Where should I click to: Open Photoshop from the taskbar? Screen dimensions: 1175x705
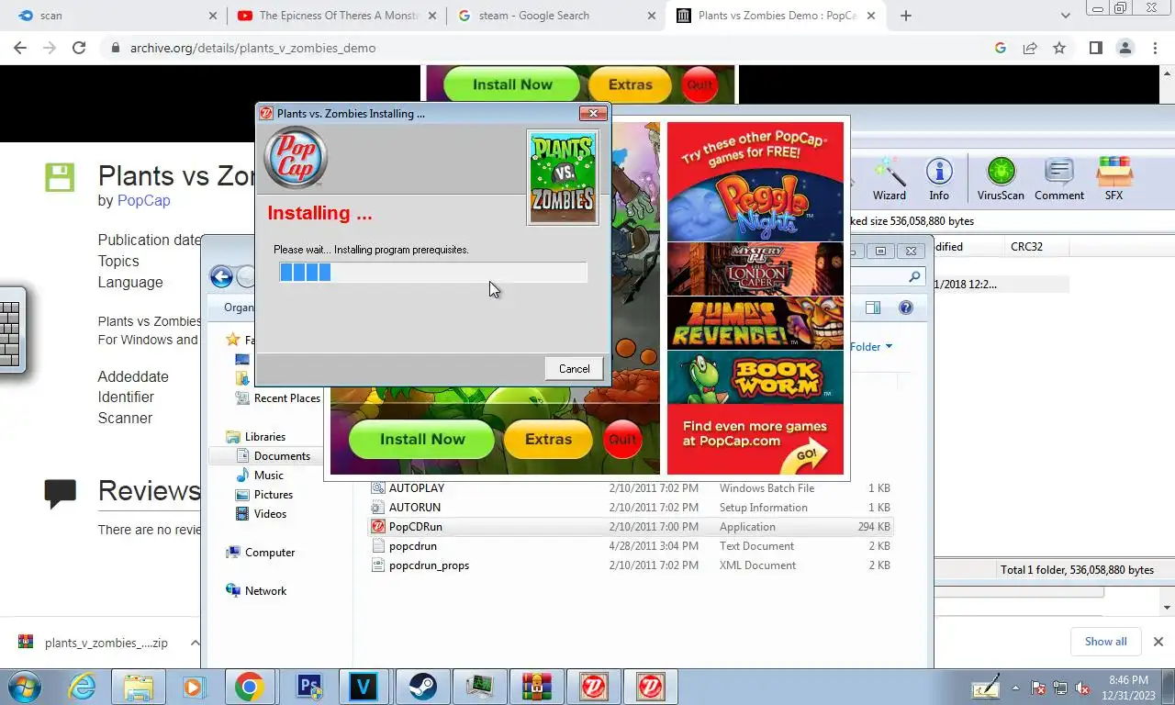coord(310,687)
